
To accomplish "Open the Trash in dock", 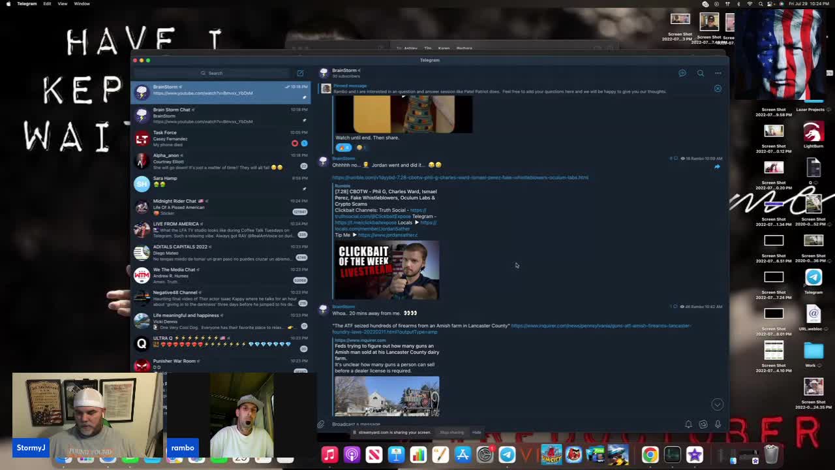I will [771, 454].
